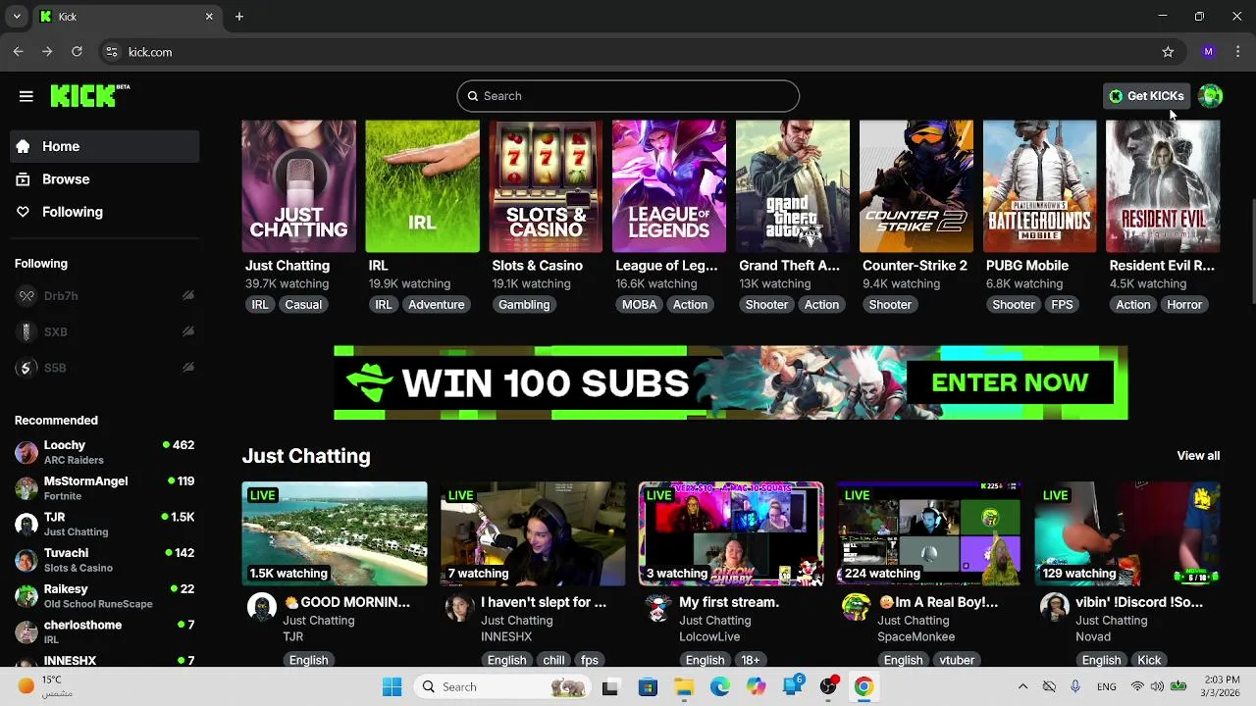Click Raikesy avatar in Recommended list
The height and width of the screenshot is (706, 1256).
(x=26, y=596)
